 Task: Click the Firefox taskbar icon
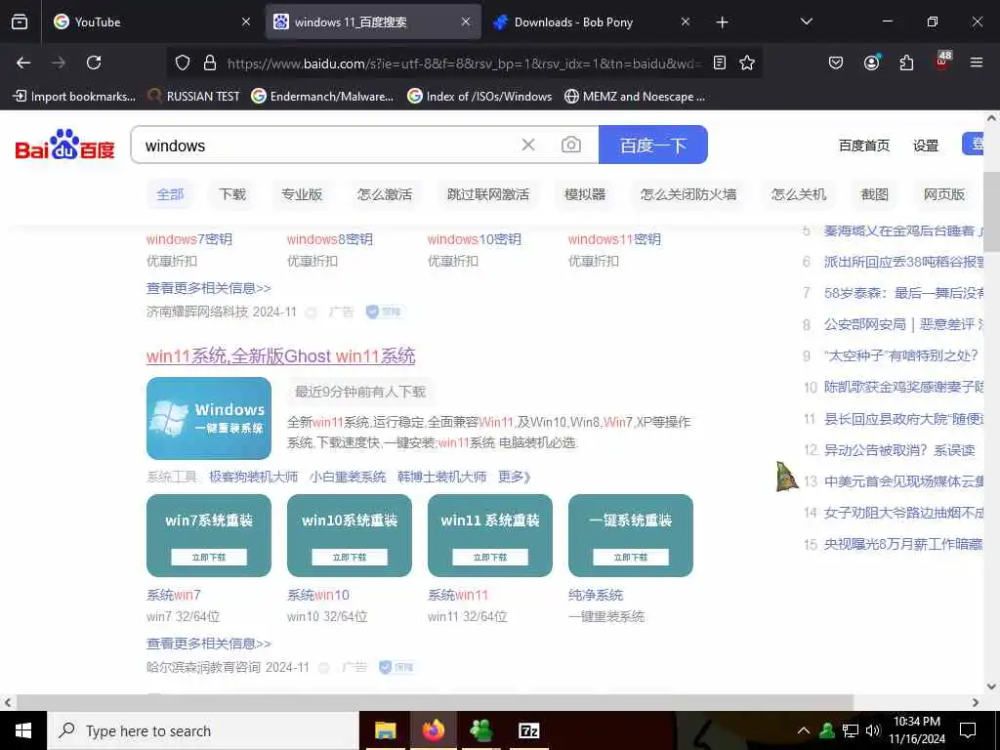434,730
